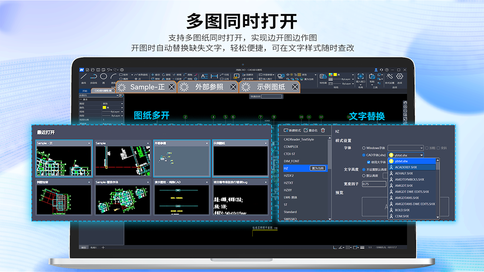
Task: Click the 新建样式 new style button
Action: pyautogui.click(x=293, y=130)
